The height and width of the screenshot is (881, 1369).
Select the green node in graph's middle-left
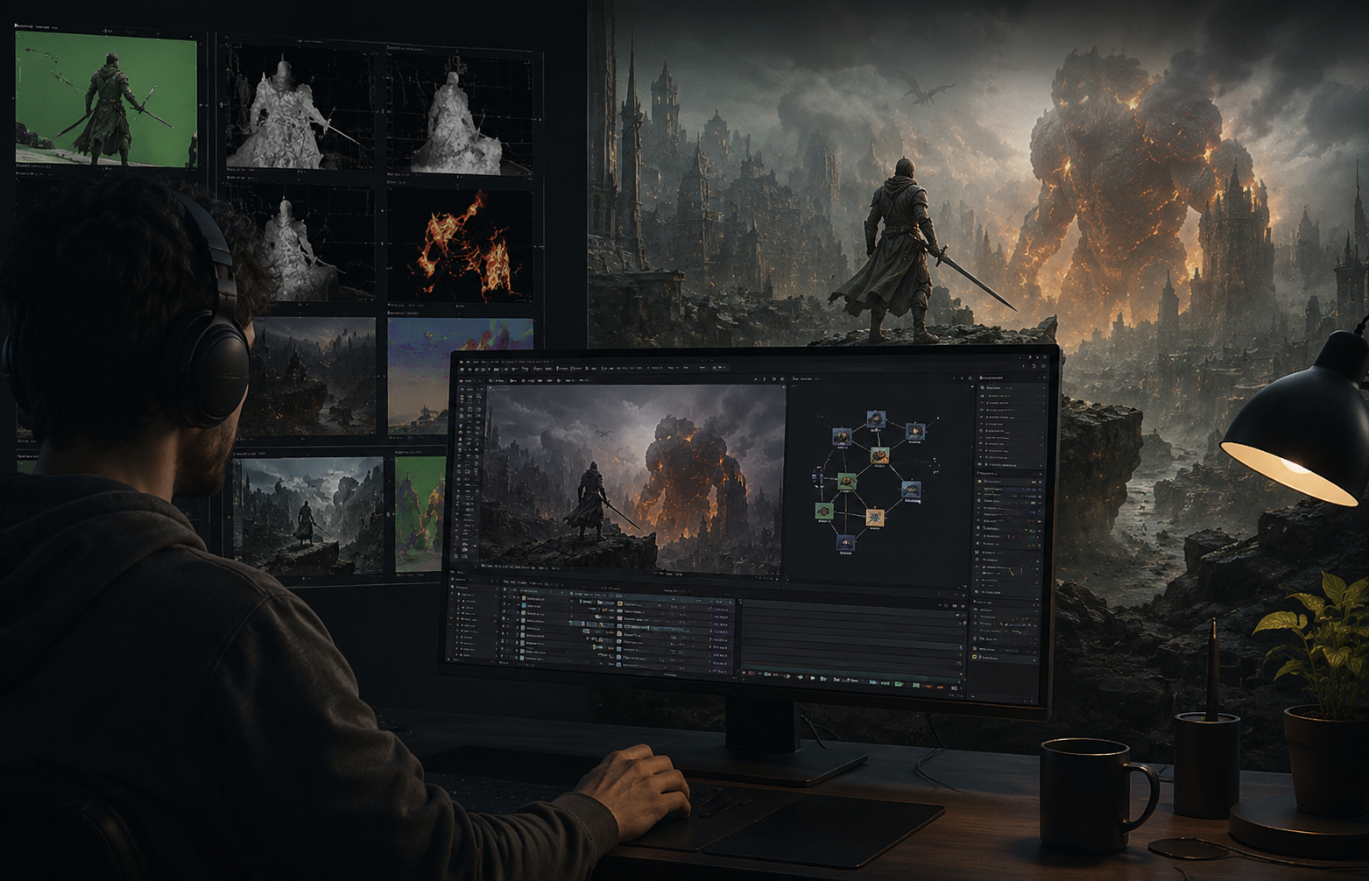tap(847, 482)
